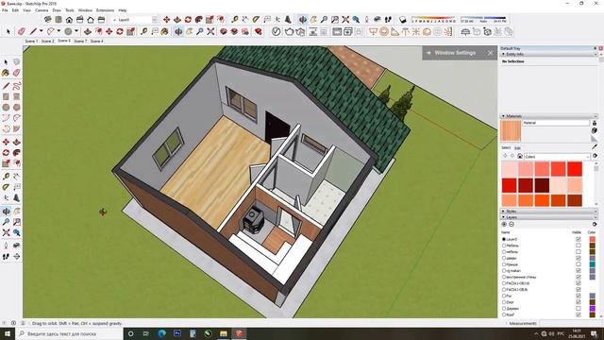Click the Previous view magnifier in top toolbar row

(x=356, y=19)
